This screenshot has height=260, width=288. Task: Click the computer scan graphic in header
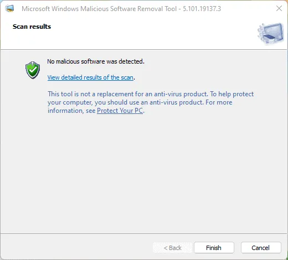[x=271, y=34]
